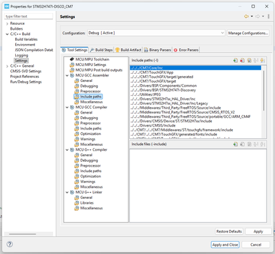
Task: Open the Configuration dropdown
Action: pyautogui.click(x=156, y=33)
